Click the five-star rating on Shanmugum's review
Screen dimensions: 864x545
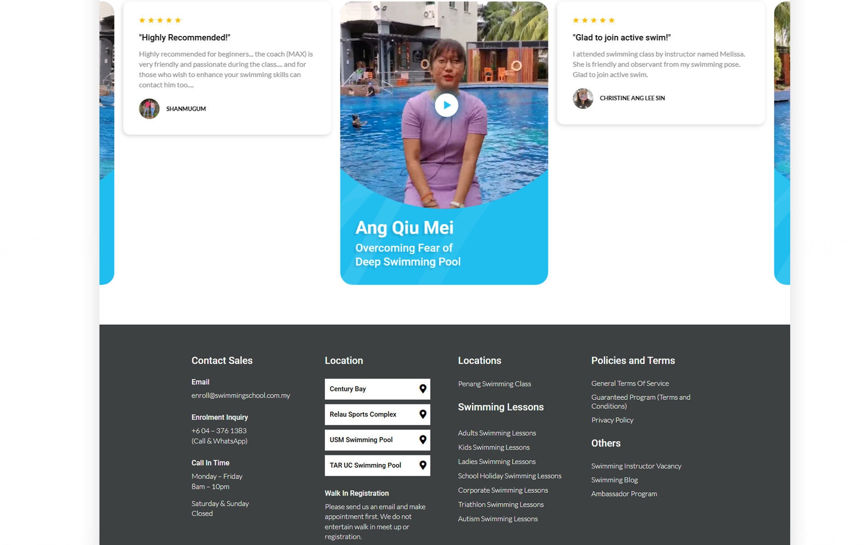160,20
